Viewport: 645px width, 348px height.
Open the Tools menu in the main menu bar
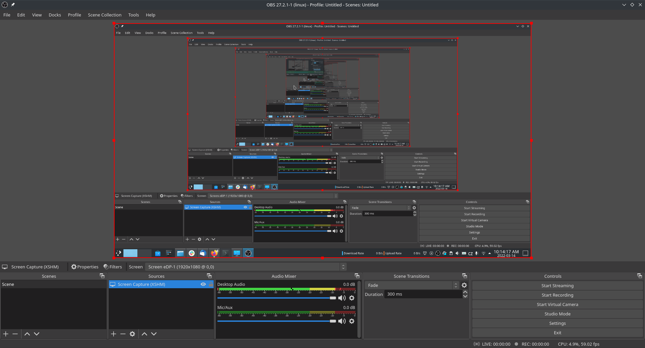click(x=133, y=15)
